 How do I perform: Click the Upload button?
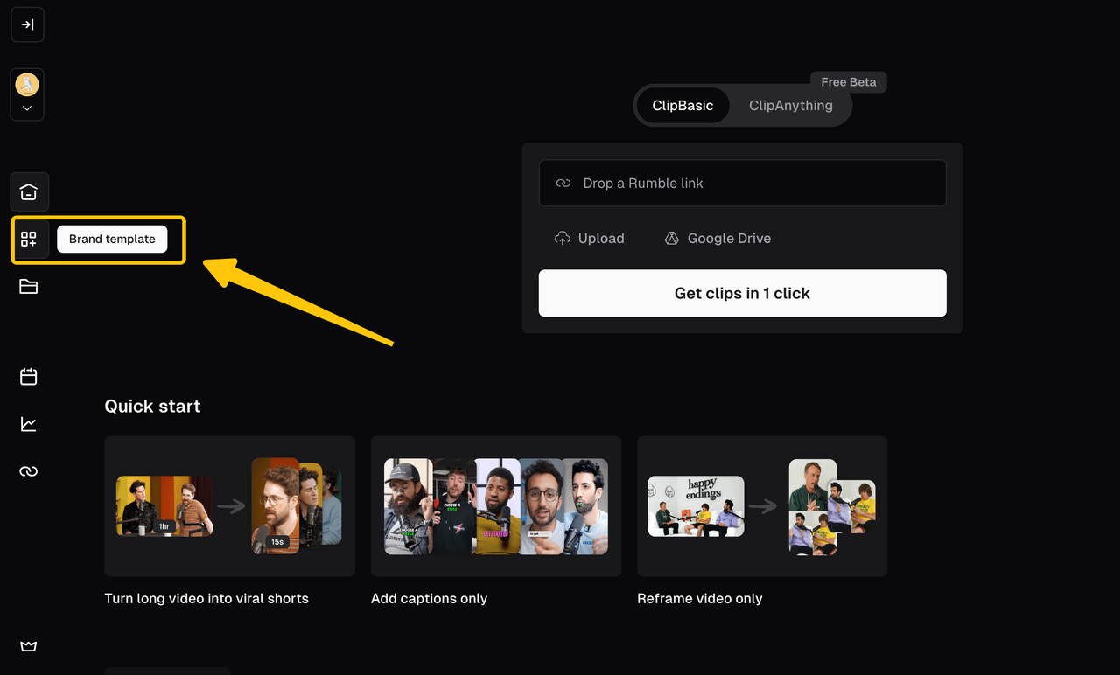pos(590,238)
